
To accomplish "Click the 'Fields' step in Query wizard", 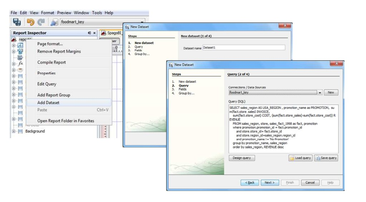I will pyautogui.click(x=182, y=89).
